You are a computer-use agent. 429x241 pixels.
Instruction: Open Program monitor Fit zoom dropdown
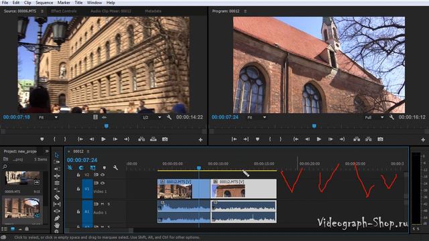point(257,118)
